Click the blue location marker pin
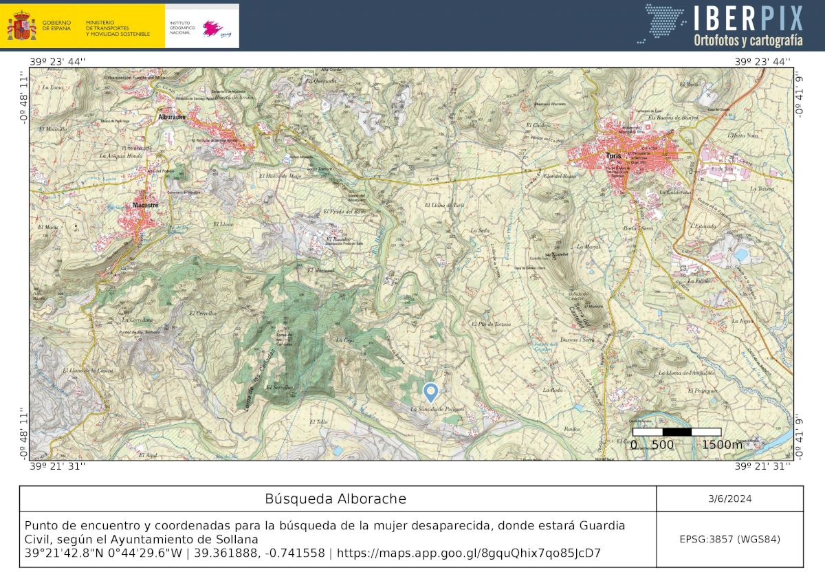 point(431,391)
